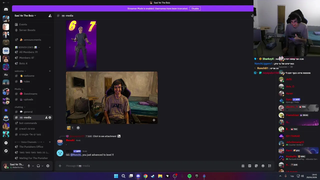Viewport: 320px width, 180px height.
Task: Open Spotify from the taskbar
Action: tap(189, 176)
